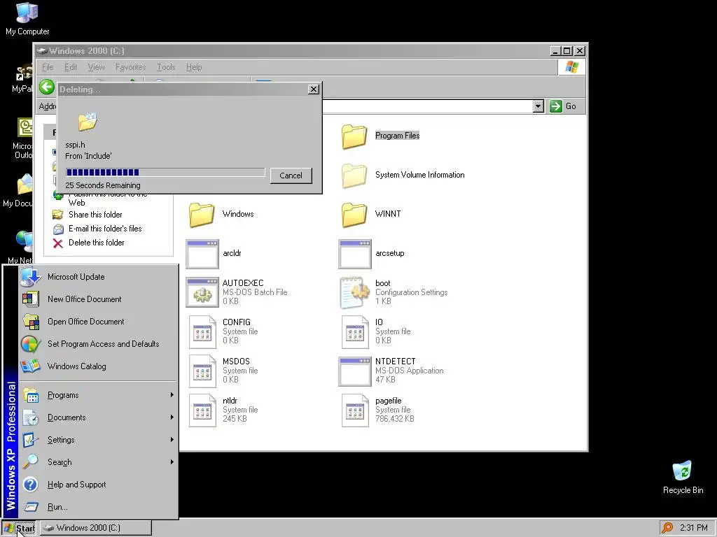
Task: Click the search magnifier tray icon
Action: pos(667,528)
